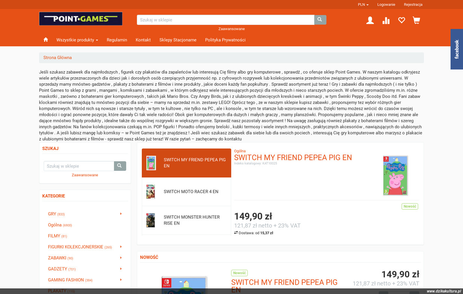Open the Polityka Prywatności menu item
463x294 pixels.
[x=225, y=40]
